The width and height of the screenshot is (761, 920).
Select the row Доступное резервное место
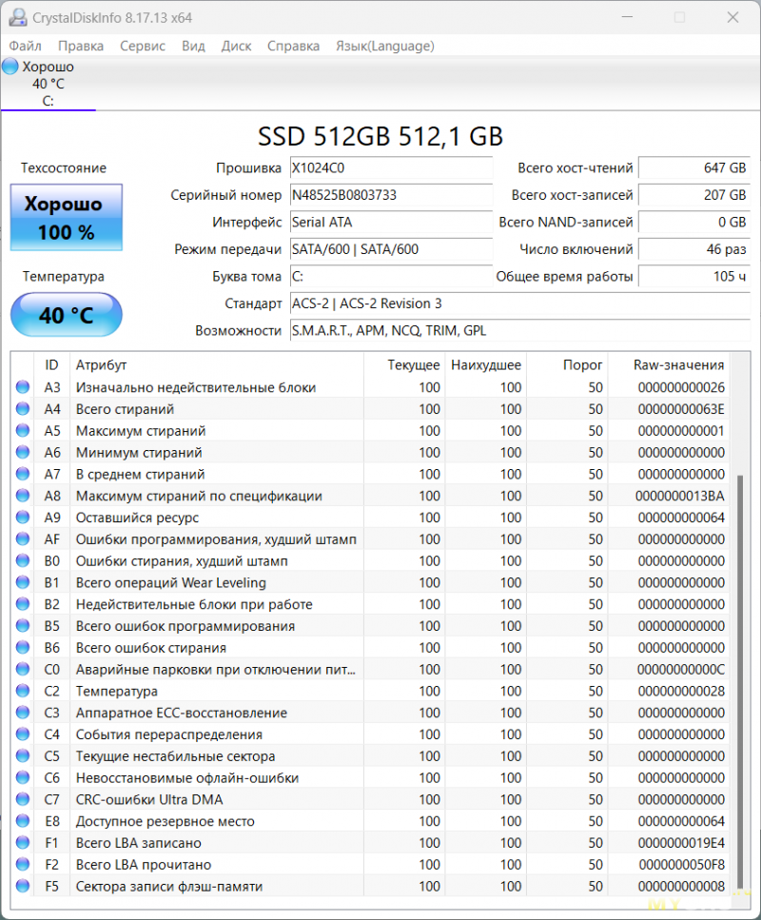[x=370, y=821]
